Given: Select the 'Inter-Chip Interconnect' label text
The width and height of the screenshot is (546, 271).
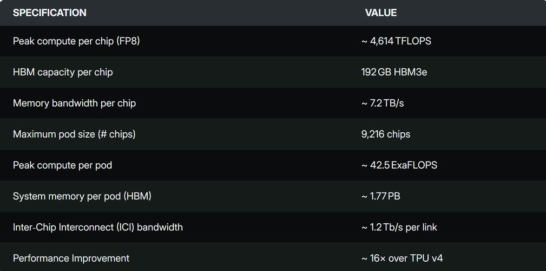Looking at the screenshot, I should click(x=63, y=227).
